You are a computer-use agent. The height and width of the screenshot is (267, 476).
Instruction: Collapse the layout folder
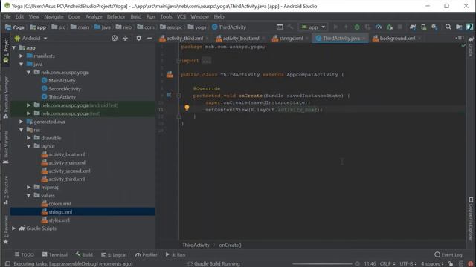[x=28, y=146]
